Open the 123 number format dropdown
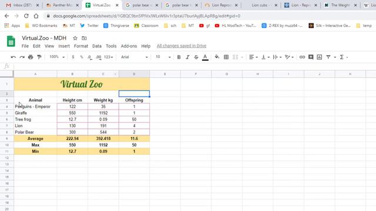376x211 pixels. coord(108,57)
